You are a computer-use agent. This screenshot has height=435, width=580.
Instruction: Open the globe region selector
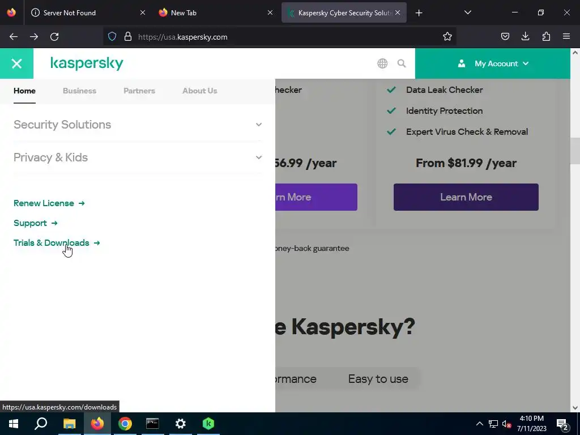point(382,63)
